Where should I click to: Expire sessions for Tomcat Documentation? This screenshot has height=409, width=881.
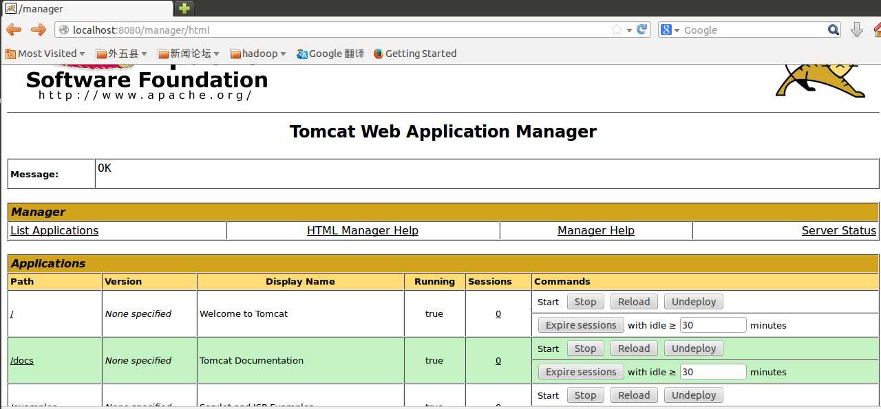[x=581, y=371]
